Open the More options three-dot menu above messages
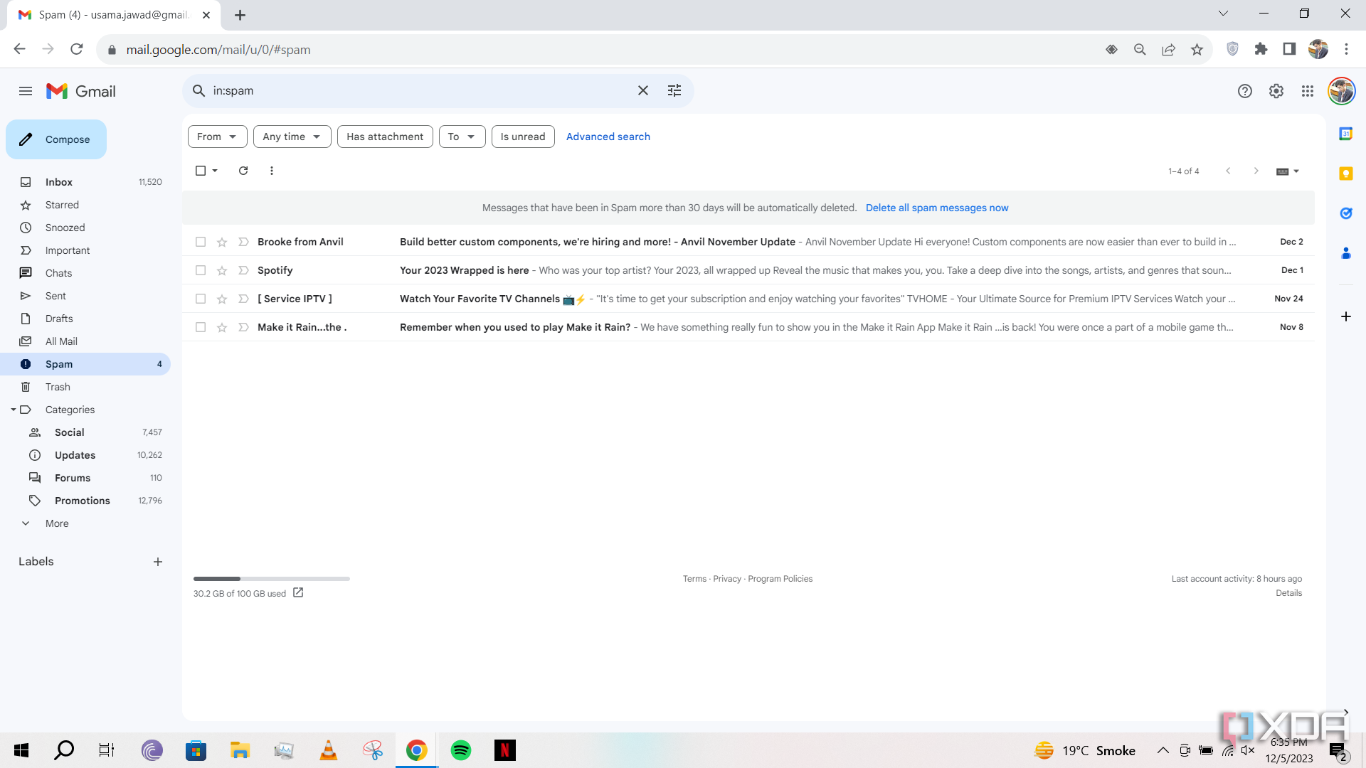The height and width of the screenshot is (768, 1366). tap(272, 171)
